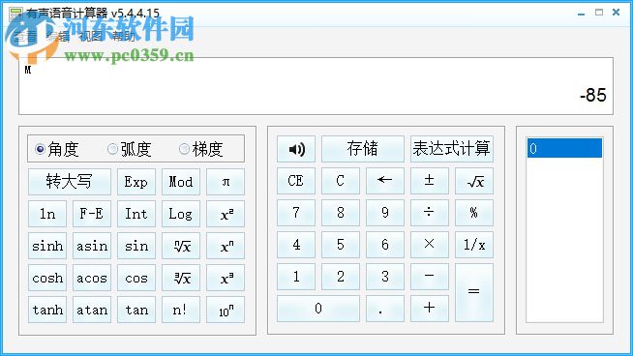Click the multiply × button

[429, 244]
